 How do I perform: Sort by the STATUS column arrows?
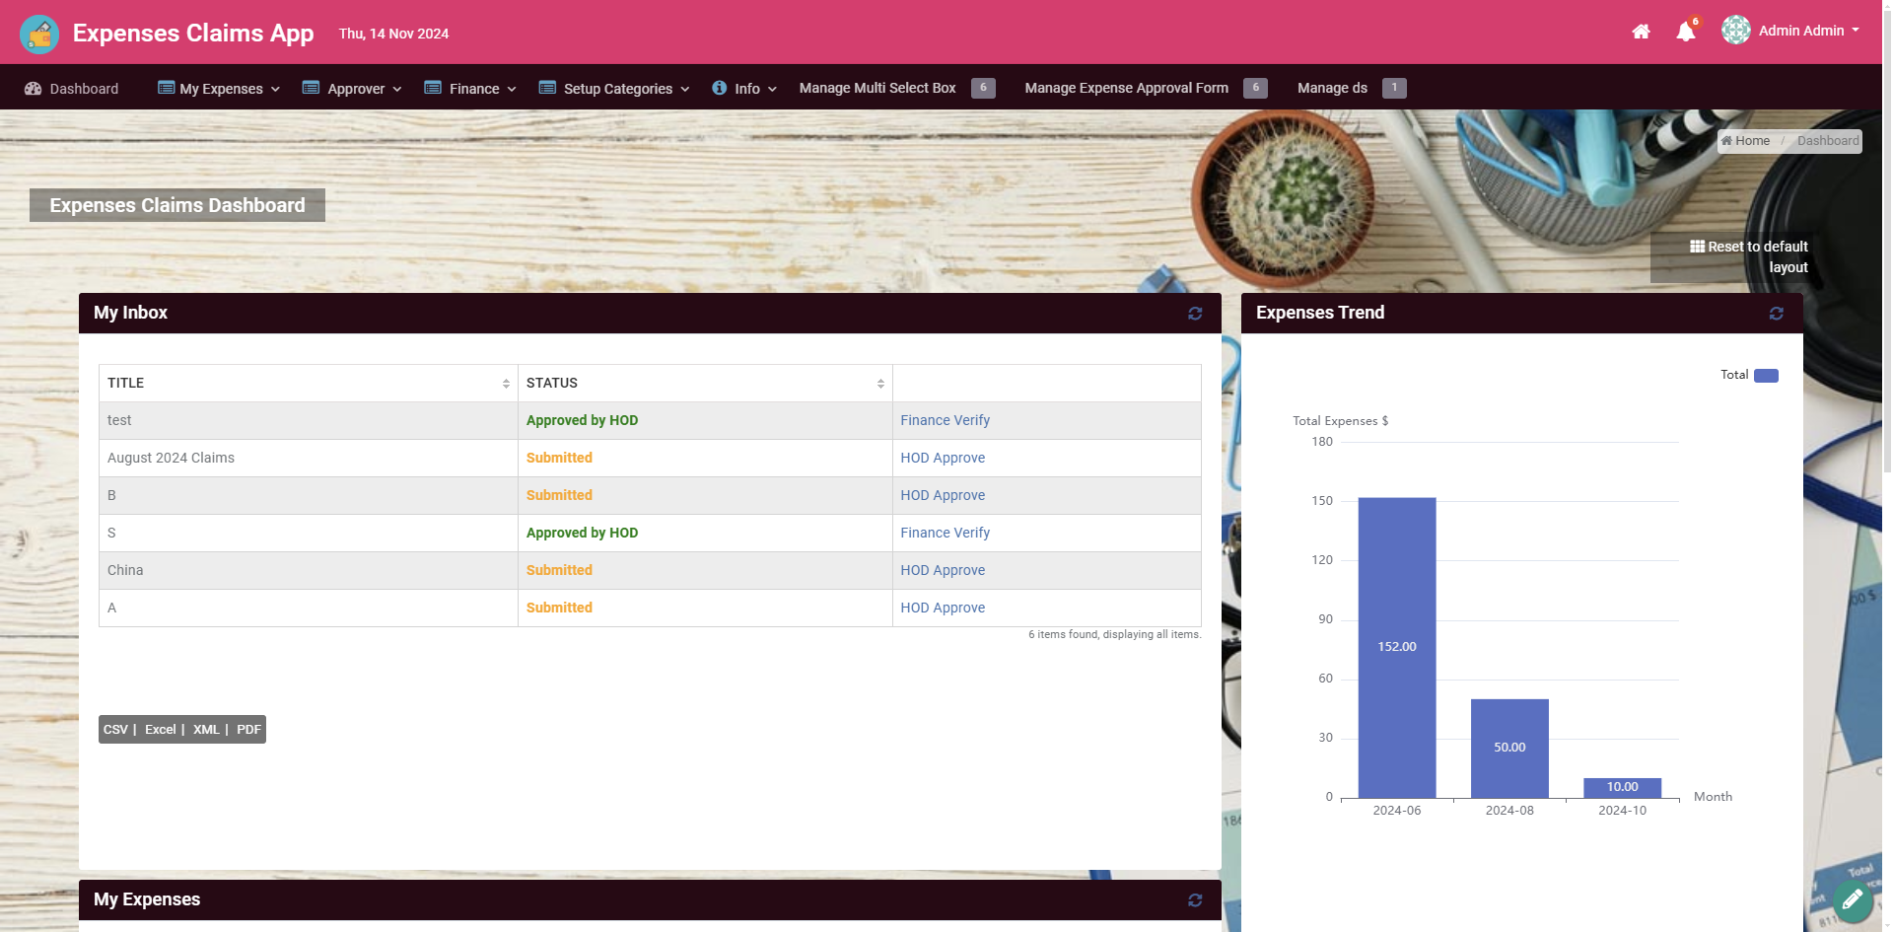[880, 384]
